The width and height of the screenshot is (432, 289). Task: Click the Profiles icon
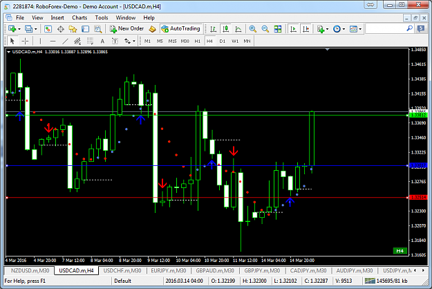[28, 28]
